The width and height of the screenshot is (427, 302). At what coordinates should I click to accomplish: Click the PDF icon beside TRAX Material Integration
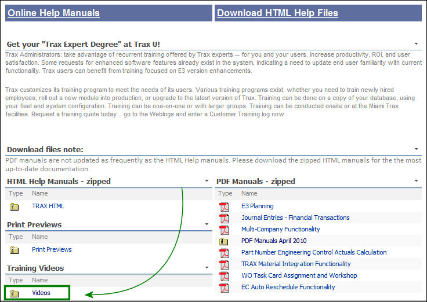(225, 264)
